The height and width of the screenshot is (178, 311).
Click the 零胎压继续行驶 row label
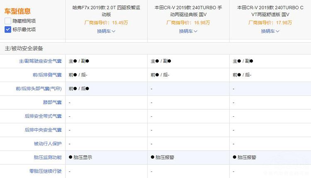pos(46,171)
